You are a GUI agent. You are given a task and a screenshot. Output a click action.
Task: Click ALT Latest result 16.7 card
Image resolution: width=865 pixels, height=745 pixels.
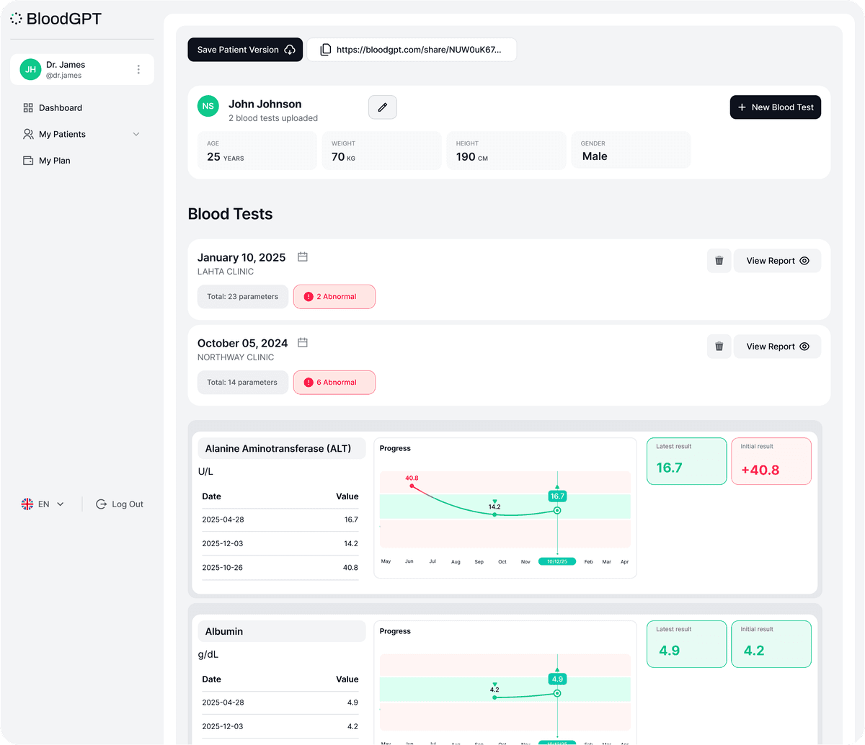[687, 461]
